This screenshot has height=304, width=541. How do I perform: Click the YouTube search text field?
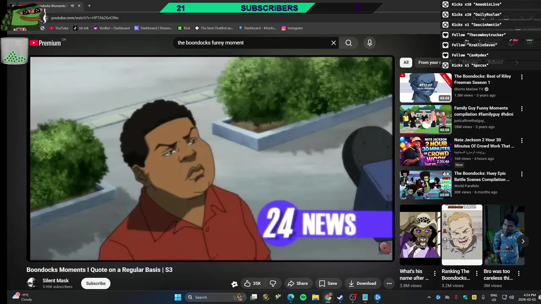pos(251,43)
